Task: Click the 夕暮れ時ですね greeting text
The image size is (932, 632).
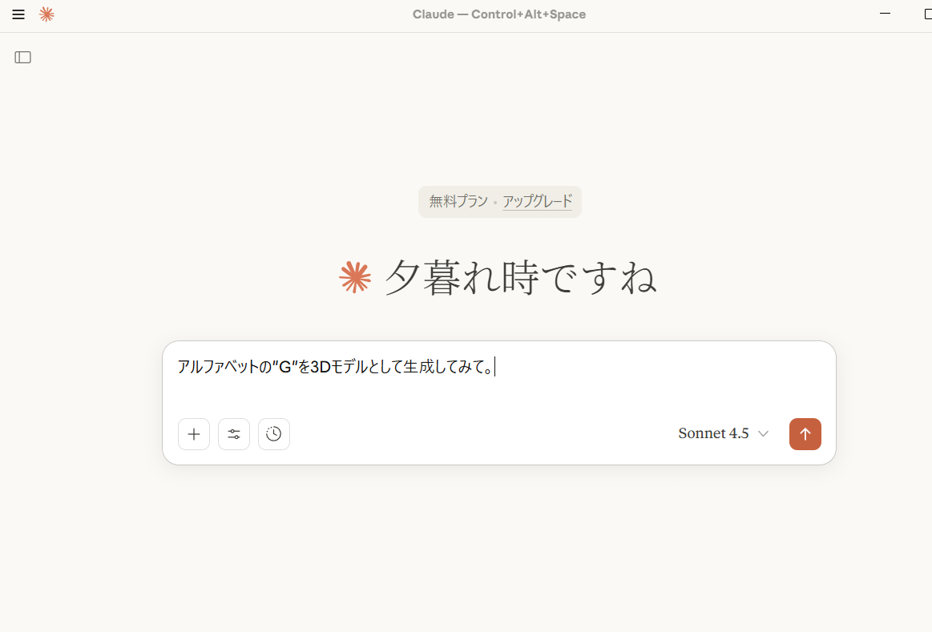Action: point(521,278)
